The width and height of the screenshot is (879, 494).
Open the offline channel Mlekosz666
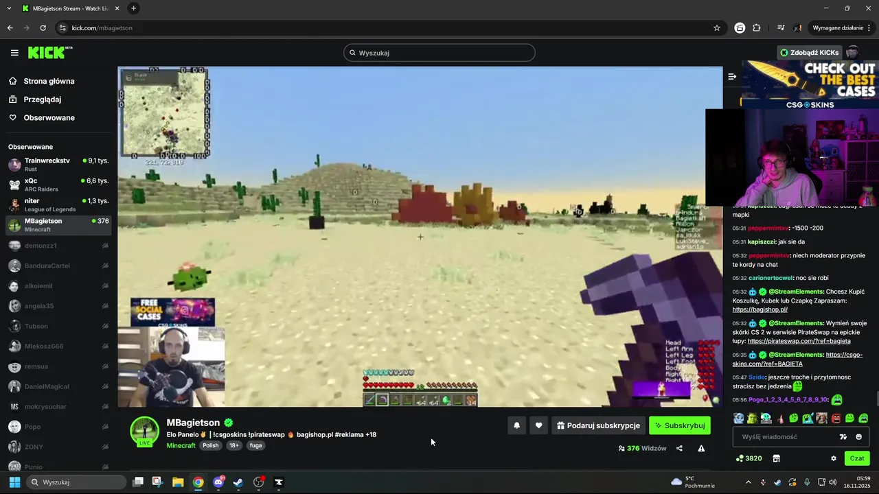58,346
